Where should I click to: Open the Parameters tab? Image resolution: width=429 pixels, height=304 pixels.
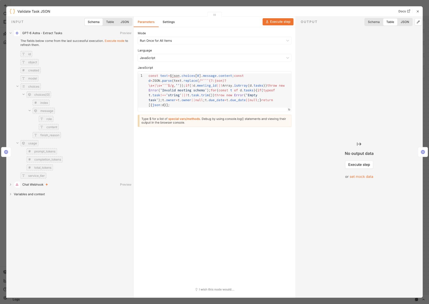tap(146, 22)
